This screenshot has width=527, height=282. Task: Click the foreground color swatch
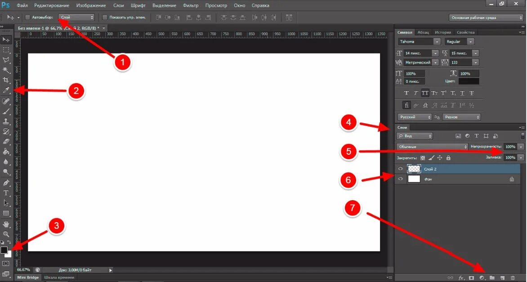4,250
